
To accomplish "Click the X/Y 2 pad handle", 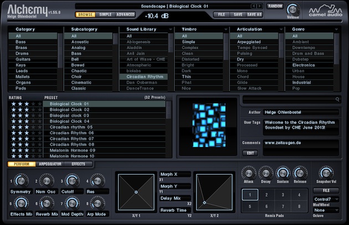I will pos(204,202).
